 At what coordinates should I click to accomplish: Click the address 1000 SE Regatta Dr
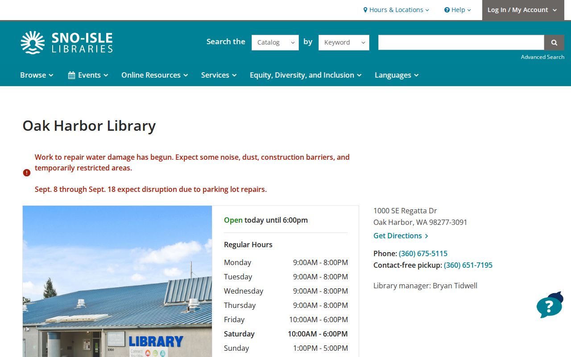tap(405, 211)
